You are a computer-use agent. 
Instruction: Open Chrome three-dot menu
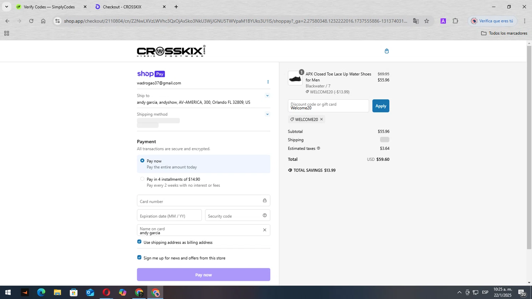(x=525, y=21)
